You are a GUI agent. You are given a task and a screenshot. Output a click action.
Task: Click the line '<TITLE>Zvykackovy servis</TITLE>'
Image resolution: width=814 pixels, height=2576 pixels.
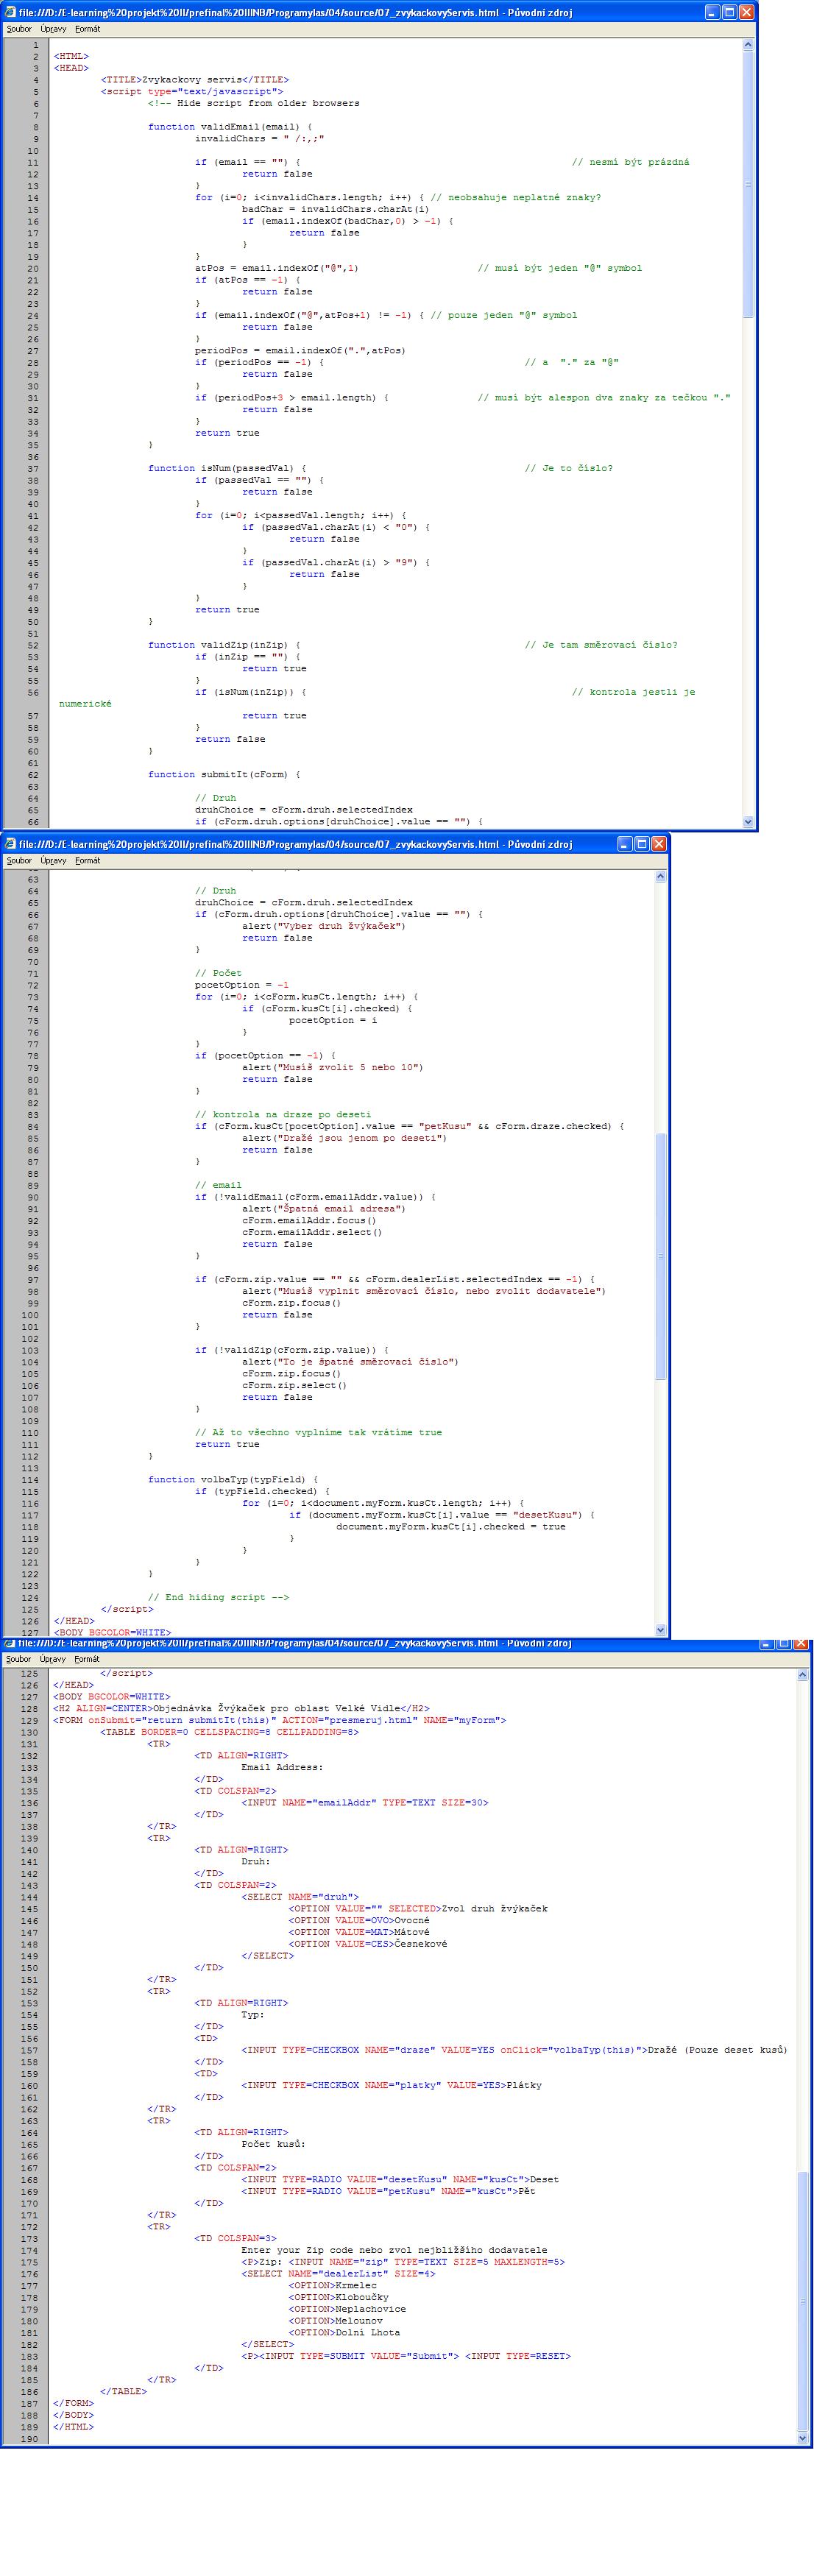pyautogui.click(x=194, y=80)
